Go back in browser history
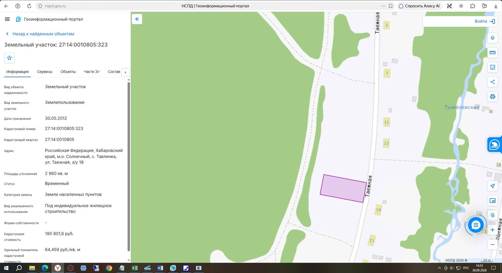This screenshot has width=502, height=273. coord(6,6)
